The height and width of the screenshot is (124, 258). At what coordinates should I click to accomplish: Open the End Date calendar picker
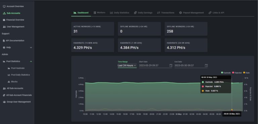pos(206,66)
